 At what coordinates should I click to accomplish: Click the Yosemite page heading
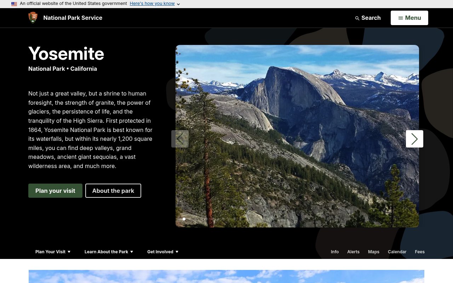pos(66,54)
